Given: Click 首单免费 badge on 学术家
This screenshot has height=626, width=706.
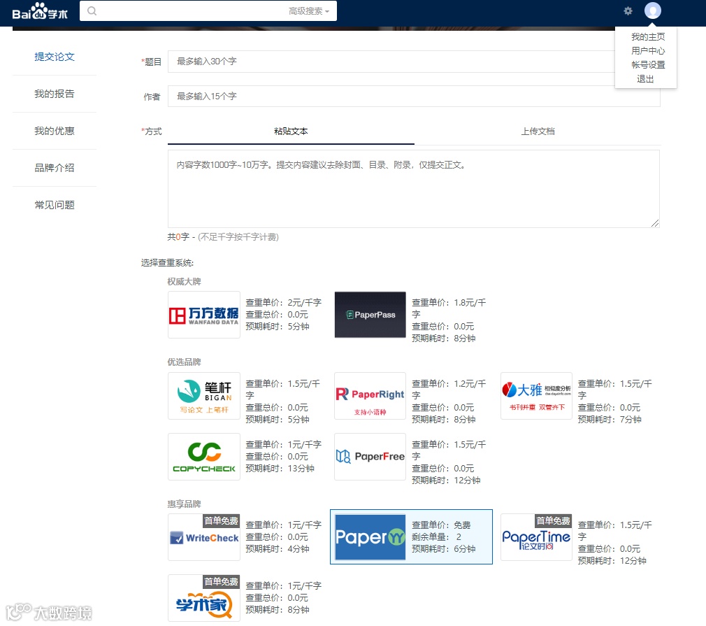Looking at the screenshot, I should (221, 581).
